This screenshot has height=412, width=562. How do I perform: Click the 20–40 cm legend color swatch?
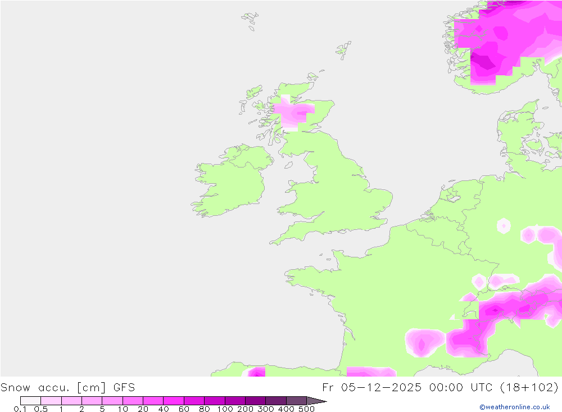[x=153, y=401]
